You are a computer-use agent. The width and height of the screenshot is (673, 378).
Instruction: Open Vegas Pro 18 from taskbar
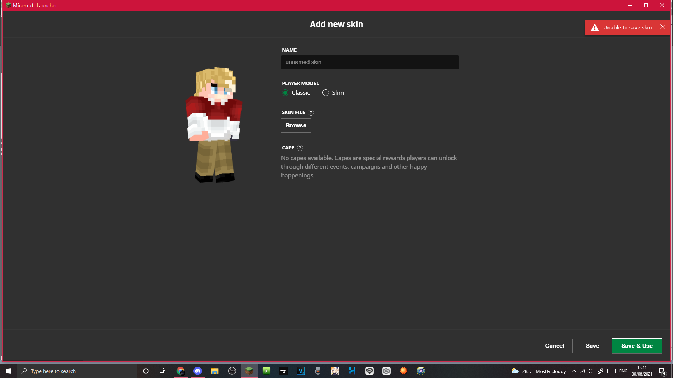(x=301, y=371)
